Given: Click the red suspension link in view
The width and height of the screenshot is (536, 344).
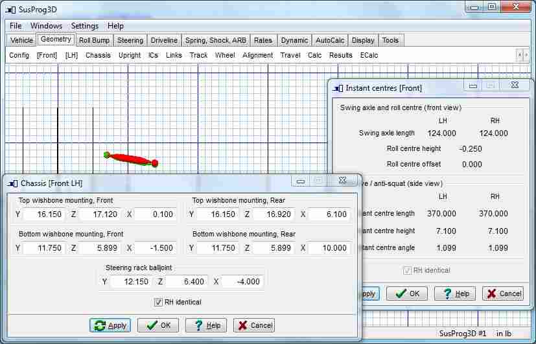Looking at the screenshot, I should click(131, 158).
